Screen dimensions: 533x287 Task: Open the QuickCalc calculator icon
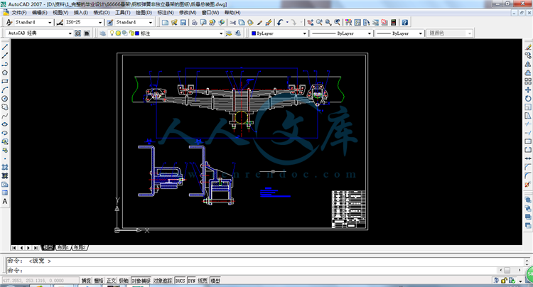point(393,23)
